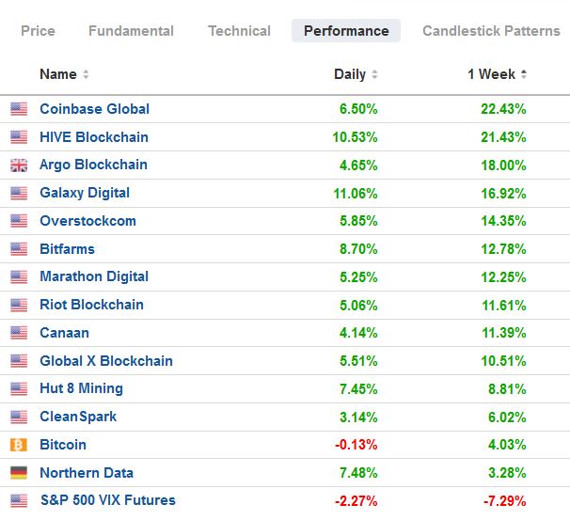Sort the table by the Name column arrows
570x520 pixels.
(86, 74)
